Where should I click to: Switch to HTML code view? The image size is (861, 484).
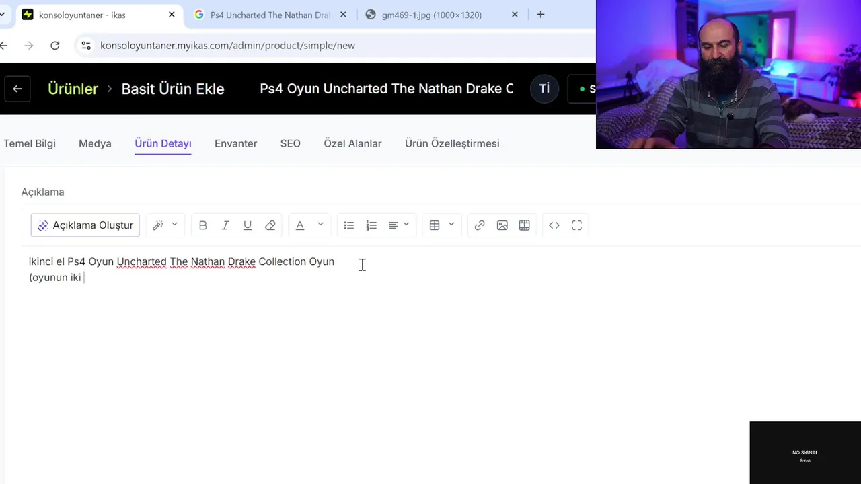[x=554, y=225]
